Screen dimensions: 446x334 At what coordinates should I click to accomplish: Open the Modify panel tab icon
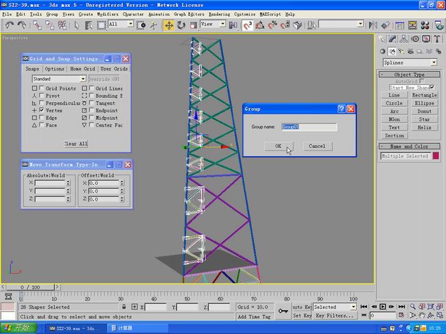coord(392,39)
